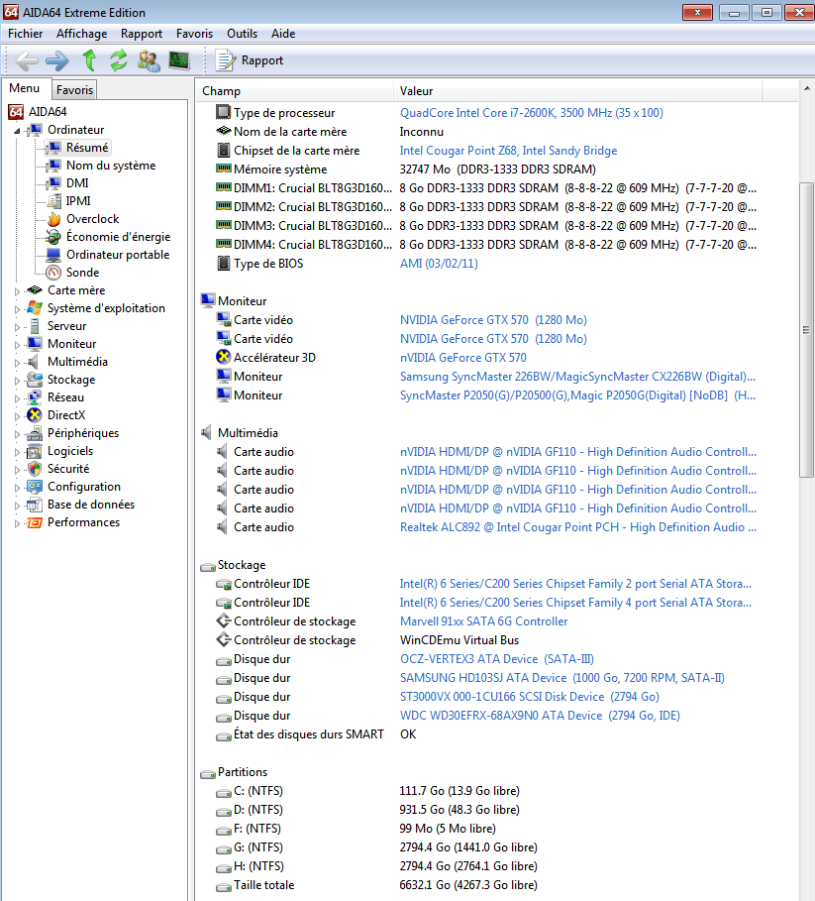This screenshot has height=901, width=815.
Task: Click the green Up arrow toolbar icon
Action: [x=89, y=60]
